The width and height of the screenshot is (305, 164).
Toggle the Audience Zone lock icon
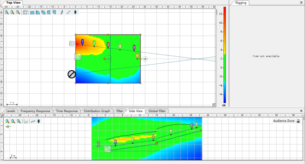[298, 121]
